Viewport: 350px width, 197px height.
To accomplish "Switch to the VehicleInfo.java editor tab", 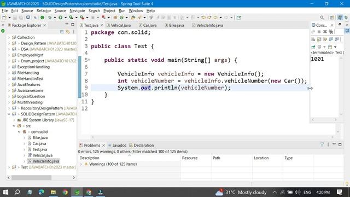I will coord(207,25).
